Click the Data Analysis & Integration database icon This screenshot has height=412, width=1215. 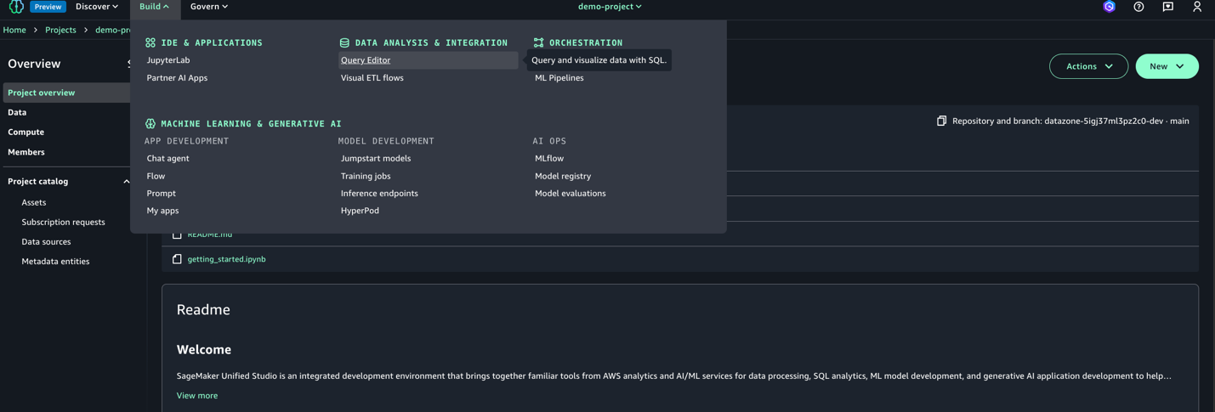[x=344, y=42]
